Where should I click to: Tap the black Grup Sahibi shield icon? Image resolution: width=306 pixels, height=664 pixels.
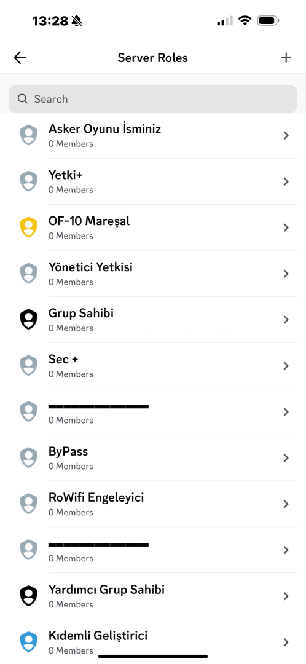pyautogui.click(x=28, y=319)
